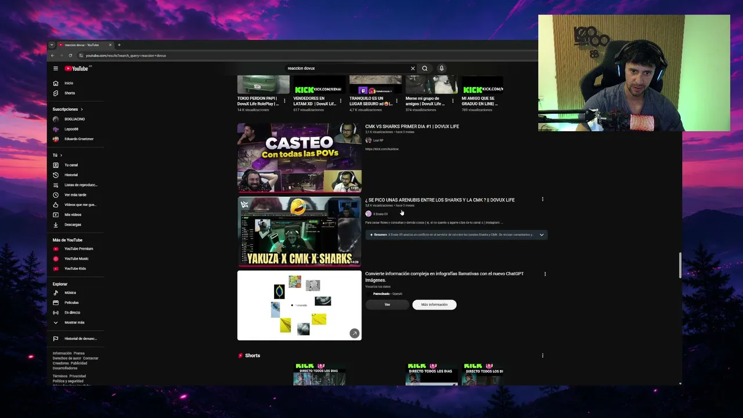Open YouTube Premium
Viewport: 743px width, 418px height.
click(78, 248)
